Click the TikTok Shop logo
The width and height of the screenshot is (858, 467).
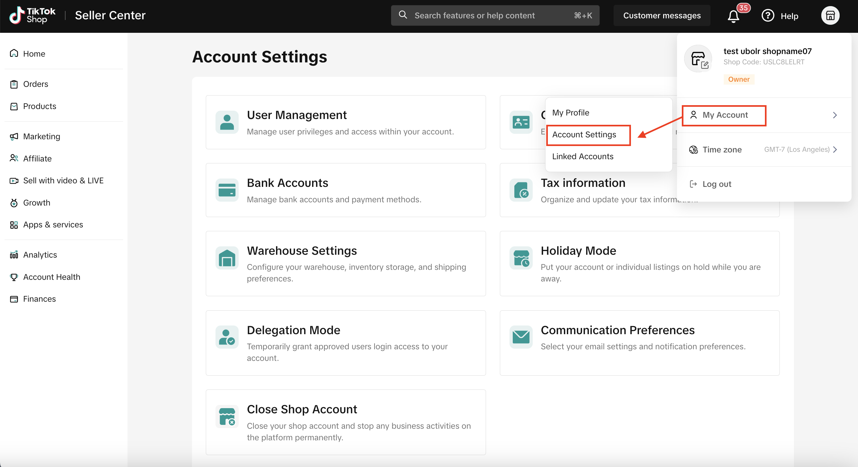[x=32, y=15]
